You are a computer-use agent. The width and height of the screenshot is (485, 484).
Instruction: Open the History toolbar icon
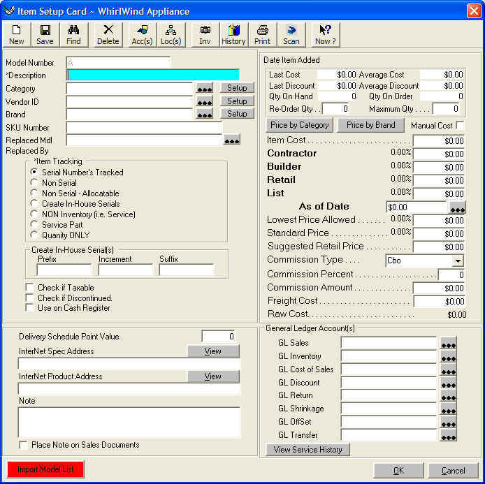(233, 35)
